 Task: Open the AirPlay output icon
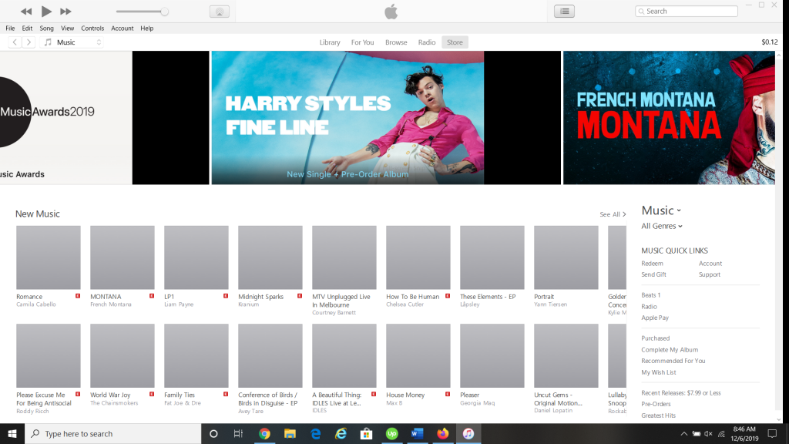(220, 12)
